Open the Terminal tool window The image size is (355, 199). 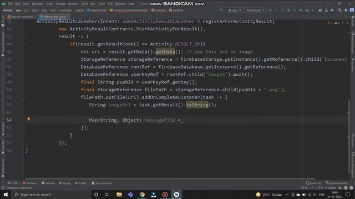[48, 183]
